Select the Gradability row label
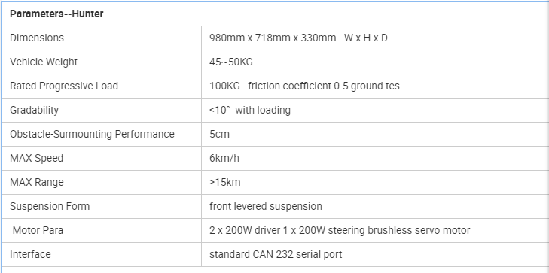The height and width of the screenshot is (273, 549). 34,110
